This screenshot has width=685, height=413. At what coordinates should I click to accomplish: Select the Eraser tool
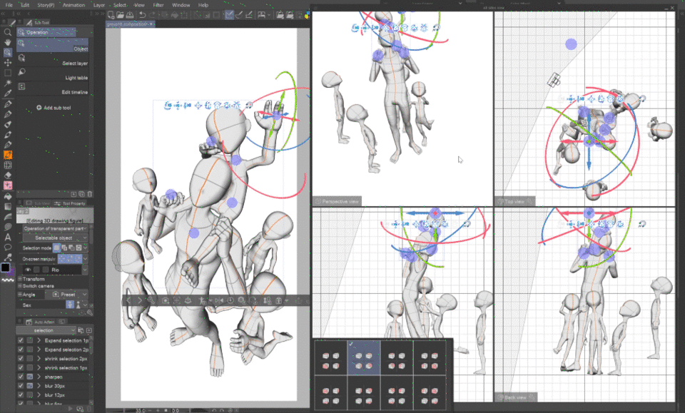7,175
